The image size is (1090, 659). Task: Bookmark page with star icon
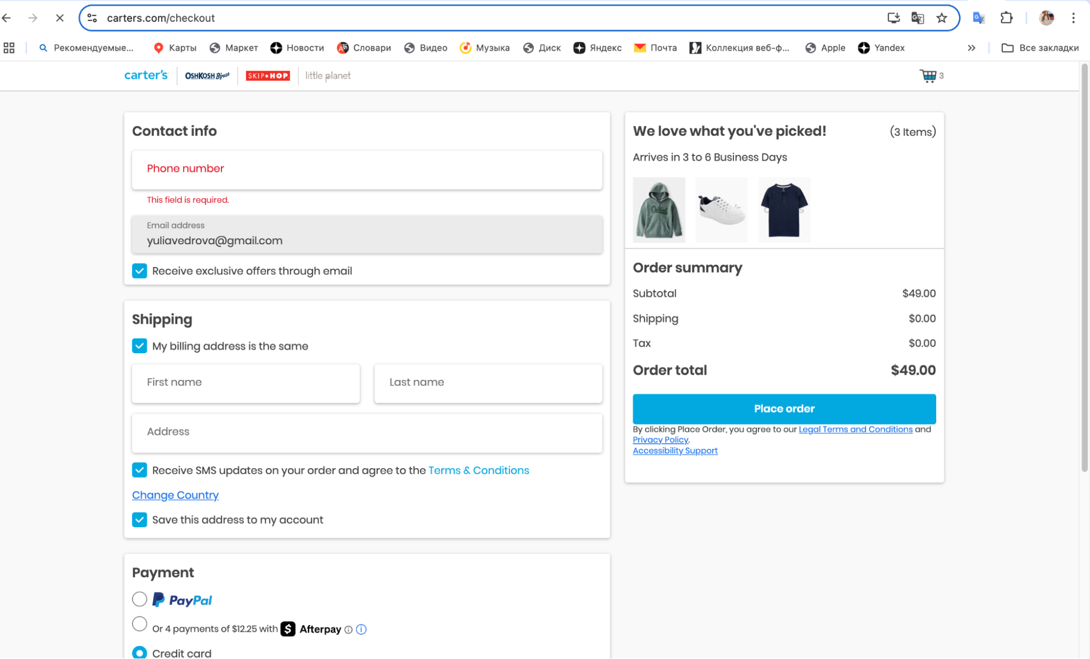(x=942, y=18)
